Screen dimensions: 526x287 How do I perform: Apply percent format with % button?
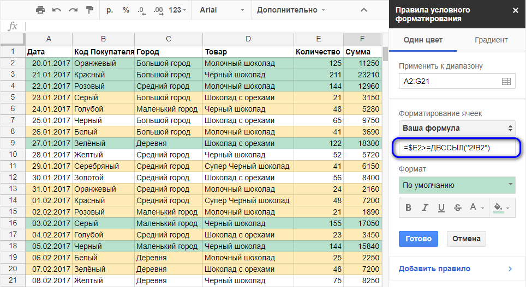tap(126, 10)
